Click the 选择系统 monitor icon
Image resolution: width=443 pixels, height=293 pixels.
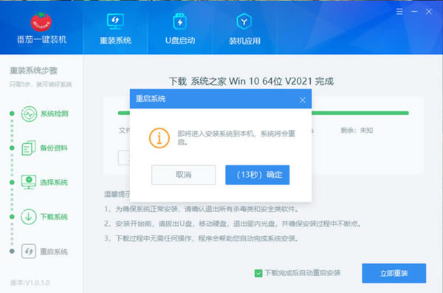coord(29,182)
